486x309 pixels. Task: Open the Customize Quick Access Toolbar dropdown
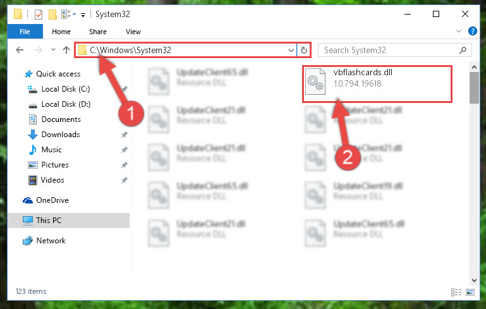[x=83, y=15]
